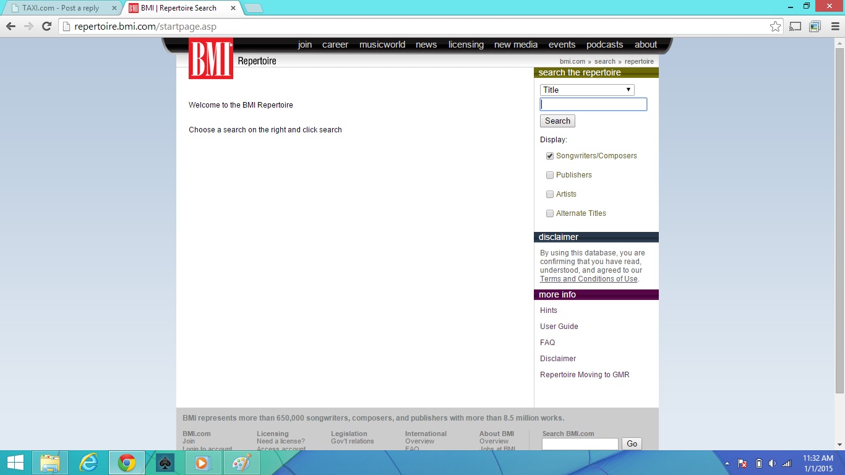Open the career menu item
845x475 pixels.
(x=335, y=45)
